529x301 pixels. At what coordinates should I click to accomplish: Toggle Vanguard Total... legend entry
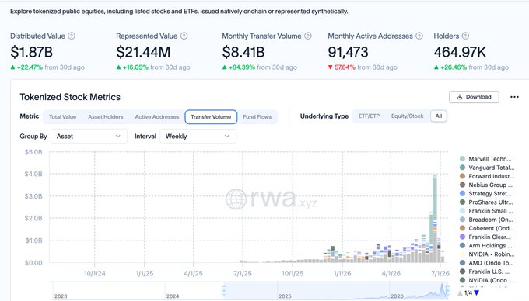pyautogui.click(x=487, y=168)
